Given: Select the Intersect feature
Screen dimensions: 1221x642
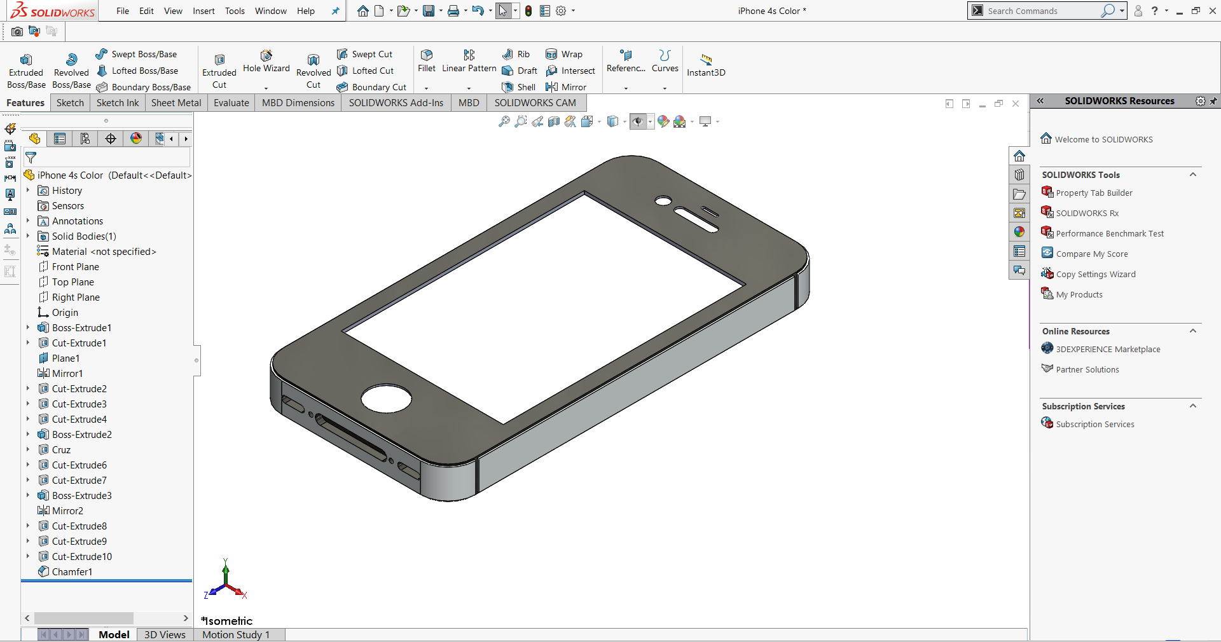Looking at the screenshot, I should (570, 71).
